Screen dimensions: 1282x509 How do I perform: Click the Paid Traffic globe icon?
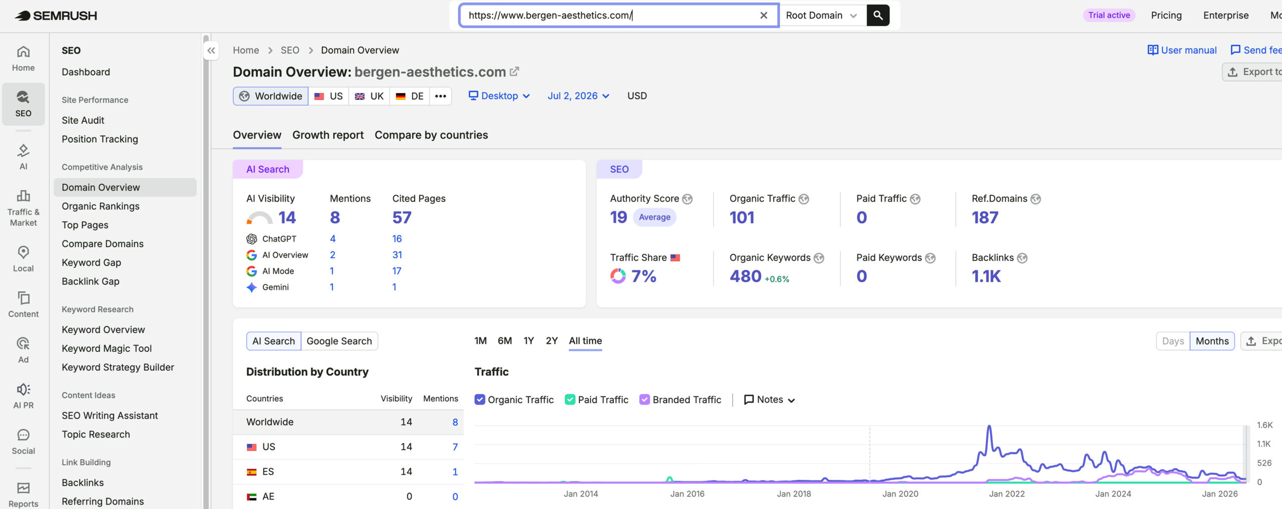coord(915,199)
